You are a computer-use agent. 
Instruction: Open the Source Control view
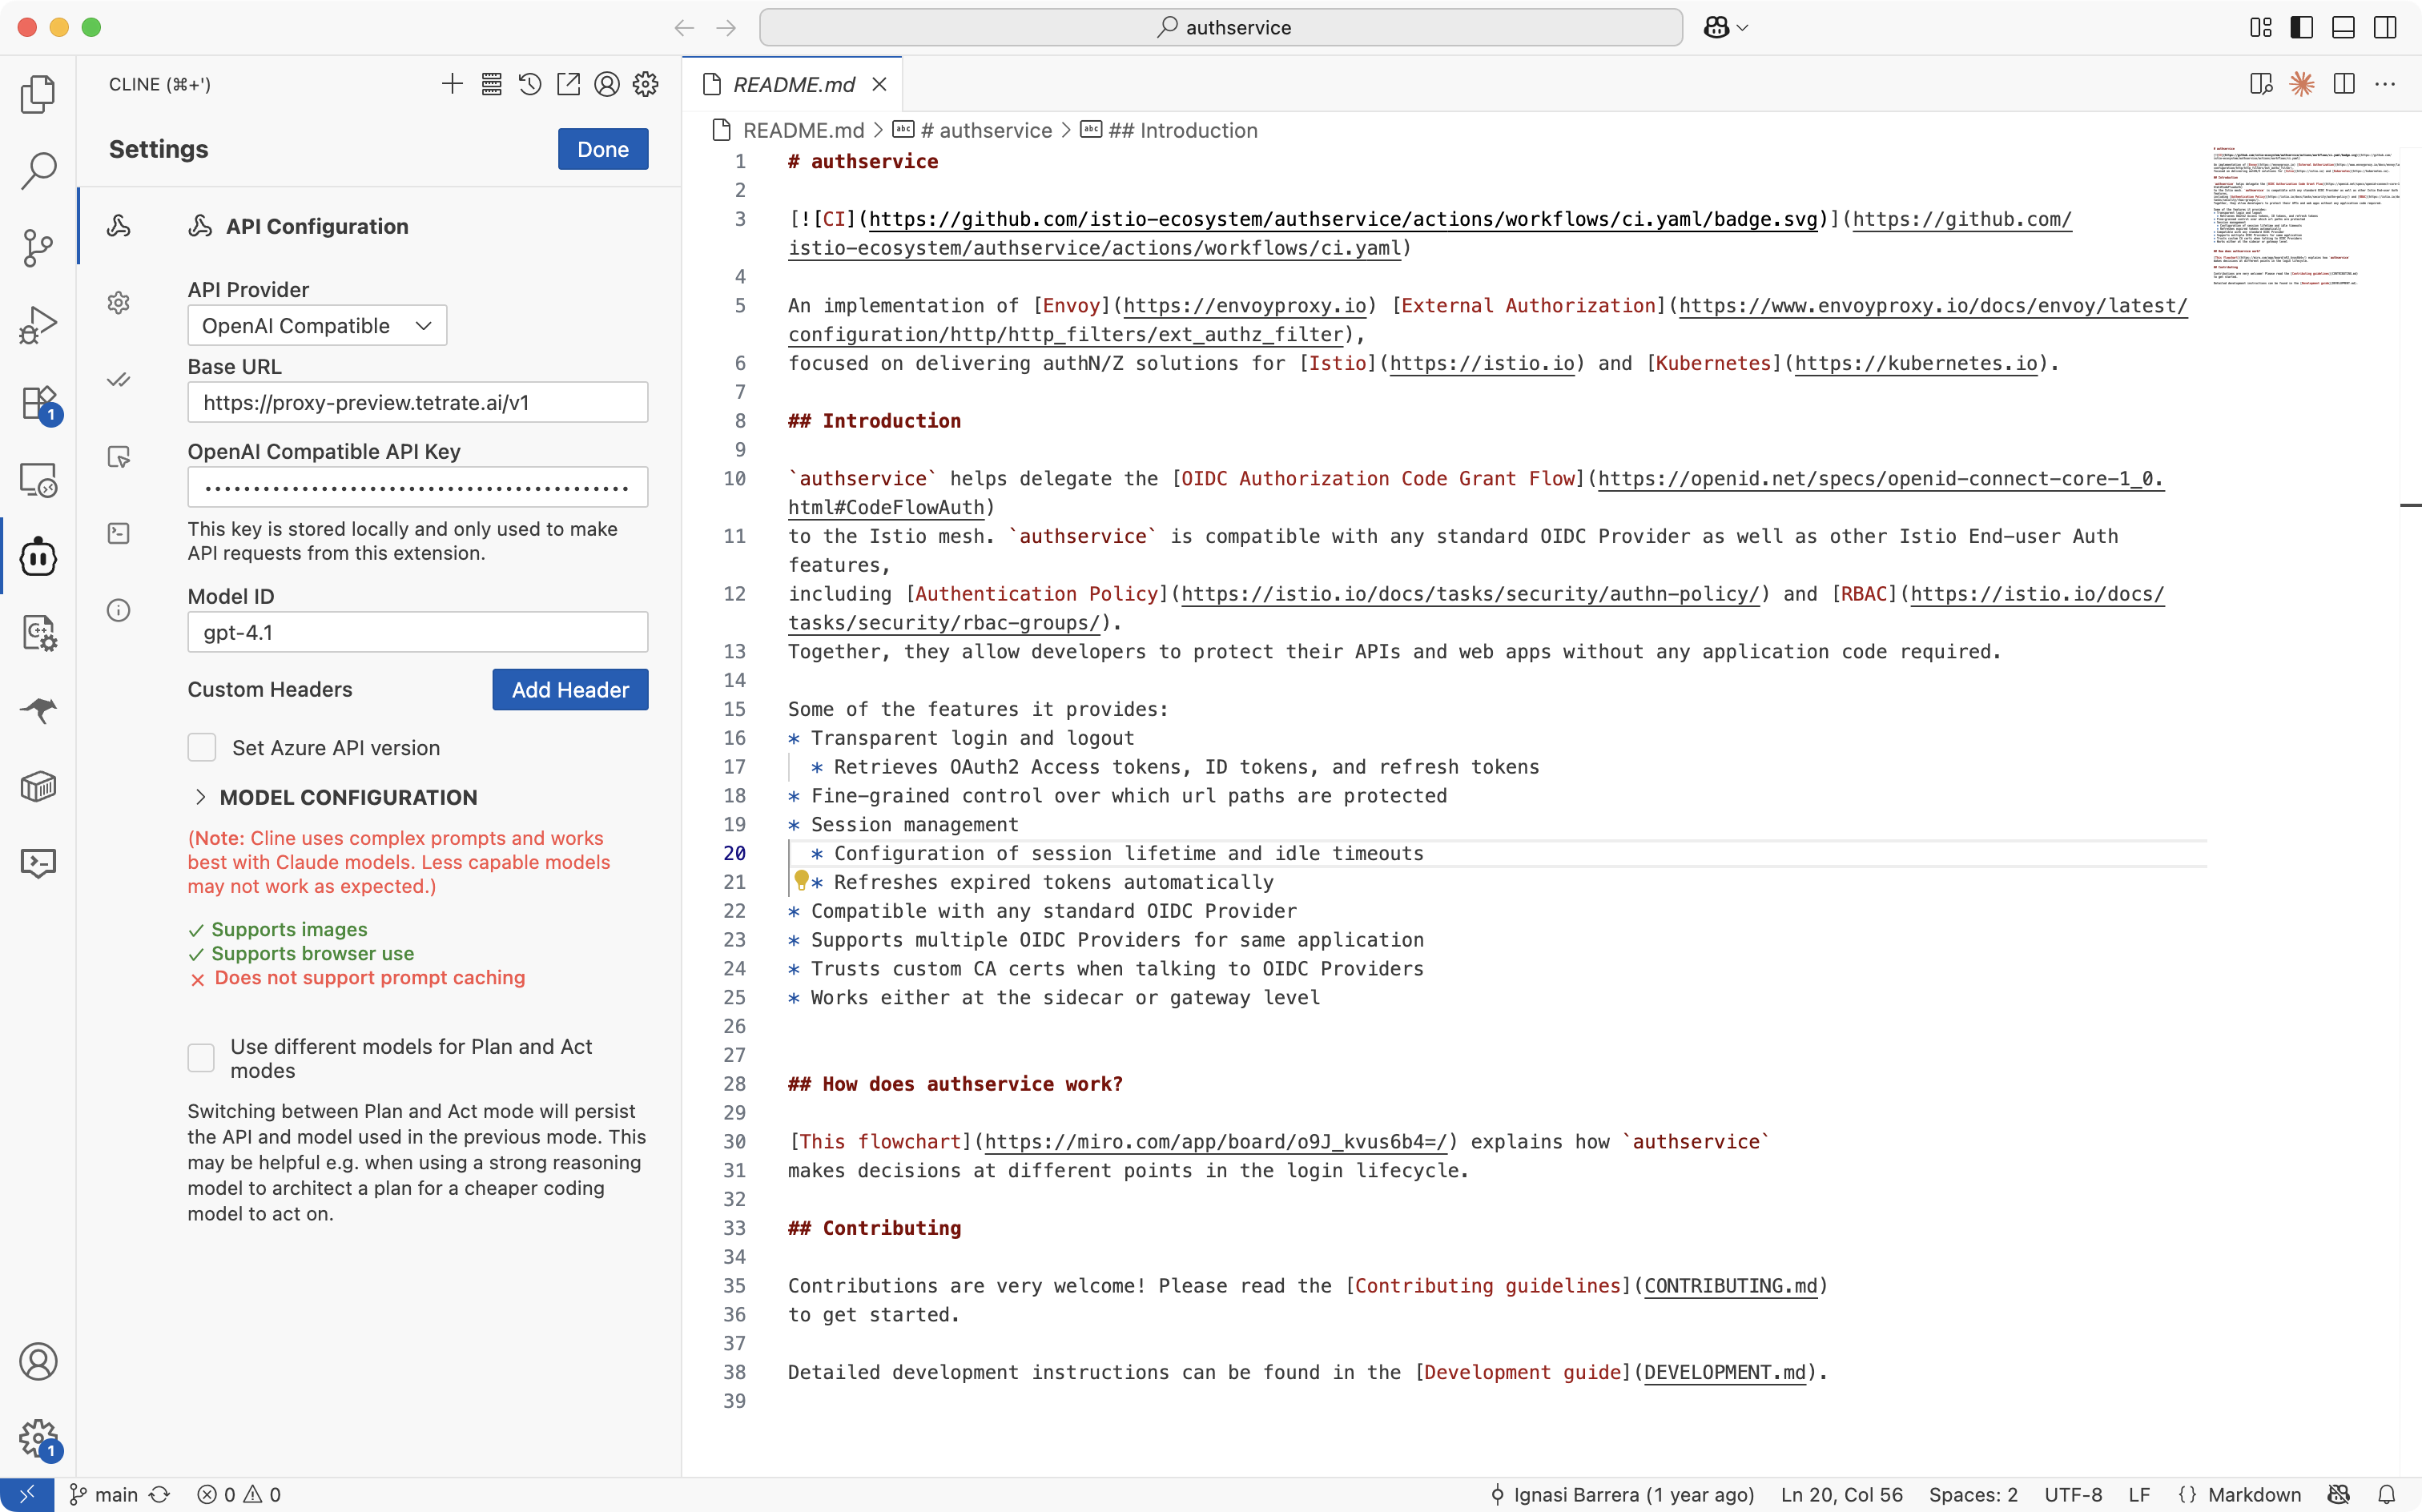pos(38,247)
